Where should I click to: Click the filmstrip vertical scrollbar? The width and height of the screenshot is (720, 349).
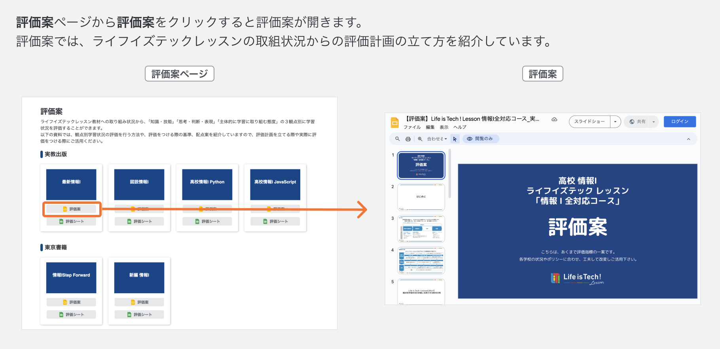(x=450, y=173)
